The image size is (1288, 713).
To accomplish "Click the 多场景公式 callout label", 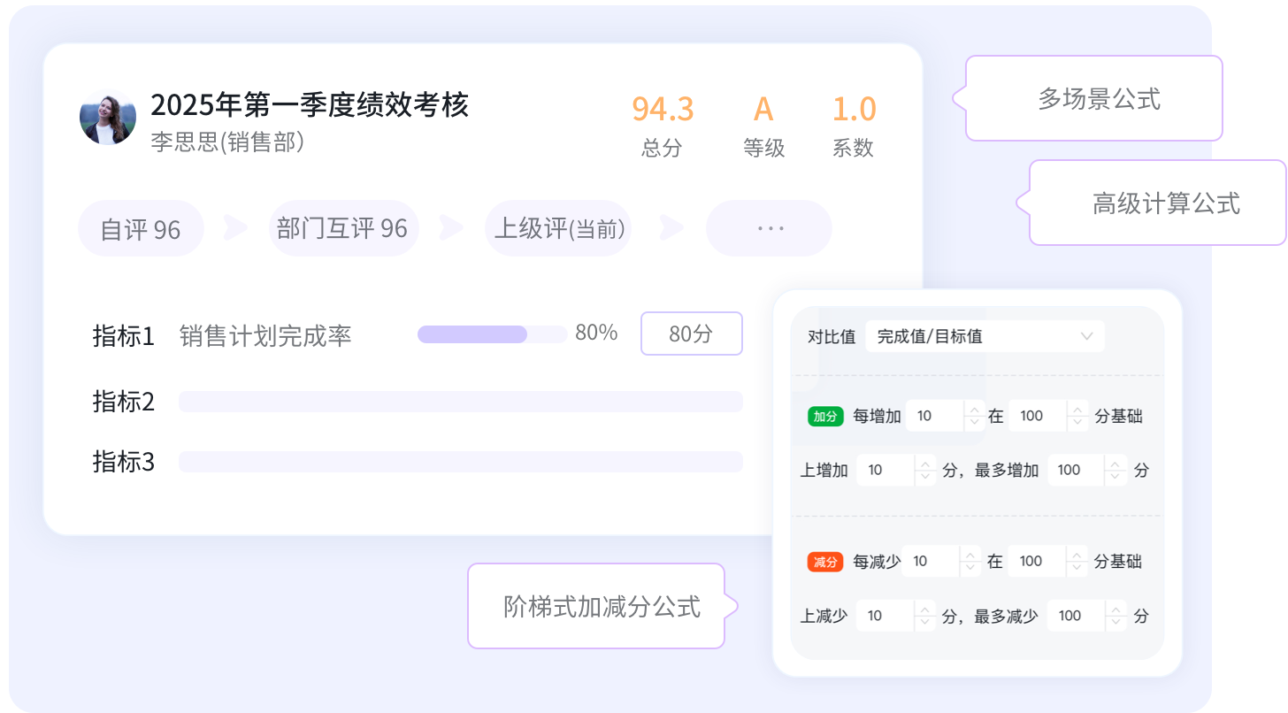I will tap(1099, 98).
